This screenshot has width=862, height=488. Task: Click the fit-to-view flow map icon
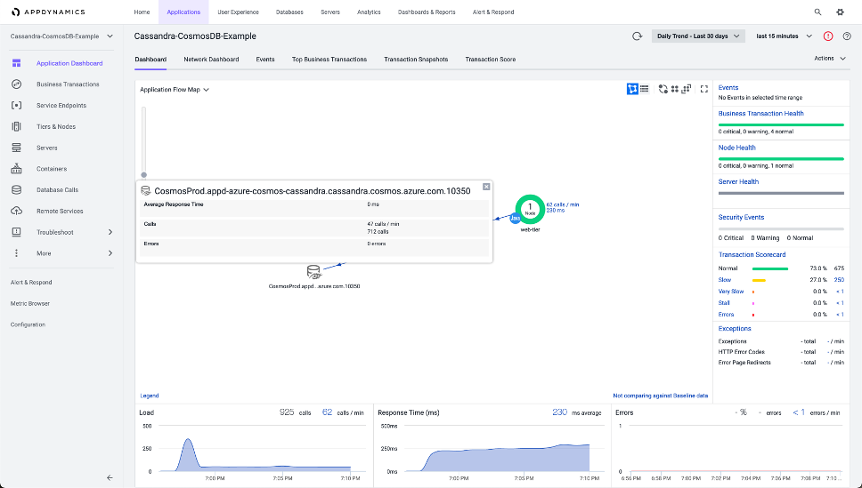click(x=686, y=89)
